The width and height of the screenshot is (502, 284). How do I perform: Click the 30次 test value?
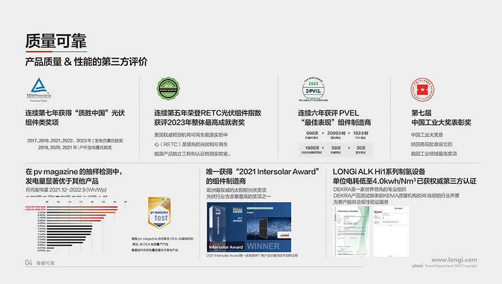click(361, 148)
